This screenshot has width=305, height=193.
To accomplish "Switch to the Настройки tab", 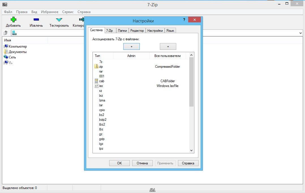I will [x=155, y=31].
